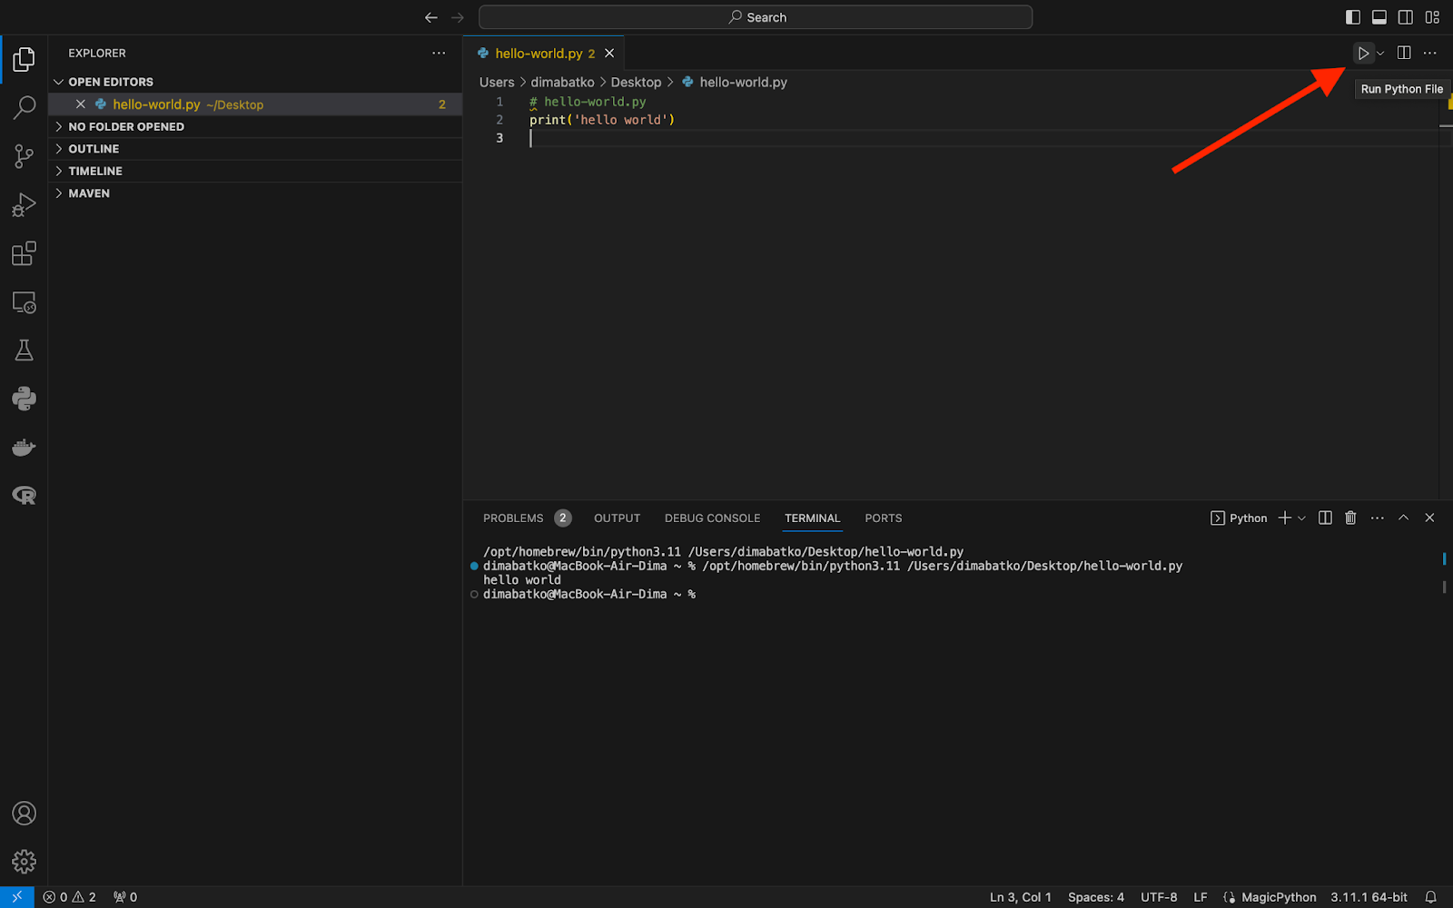Open the Explorer views and more actions menu
This screenshot has width=1453, height=908.
point(439,54)
